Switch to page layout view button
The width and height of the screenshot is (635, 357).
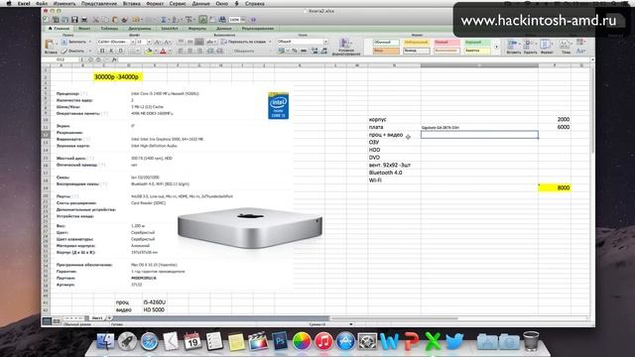57,321
